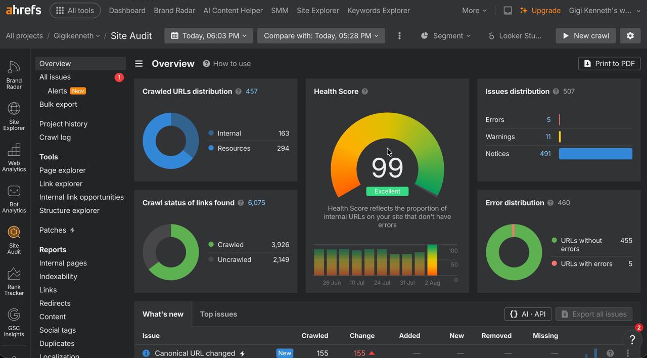Open help info for Issues distribution
The image size is (647, 358).
pyautogui.click(x=556, y=92)
